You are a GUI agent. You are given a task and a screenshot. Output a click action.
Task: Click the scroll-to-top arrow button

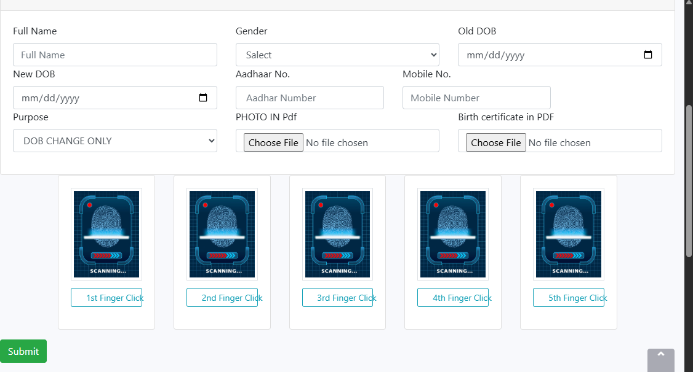(660, 359)
